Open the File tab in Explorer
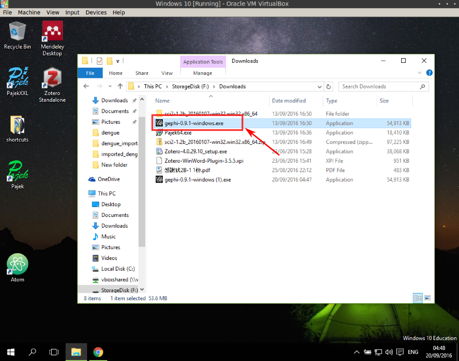The width and height of the screenshot is (459, 361). point(90,73)
